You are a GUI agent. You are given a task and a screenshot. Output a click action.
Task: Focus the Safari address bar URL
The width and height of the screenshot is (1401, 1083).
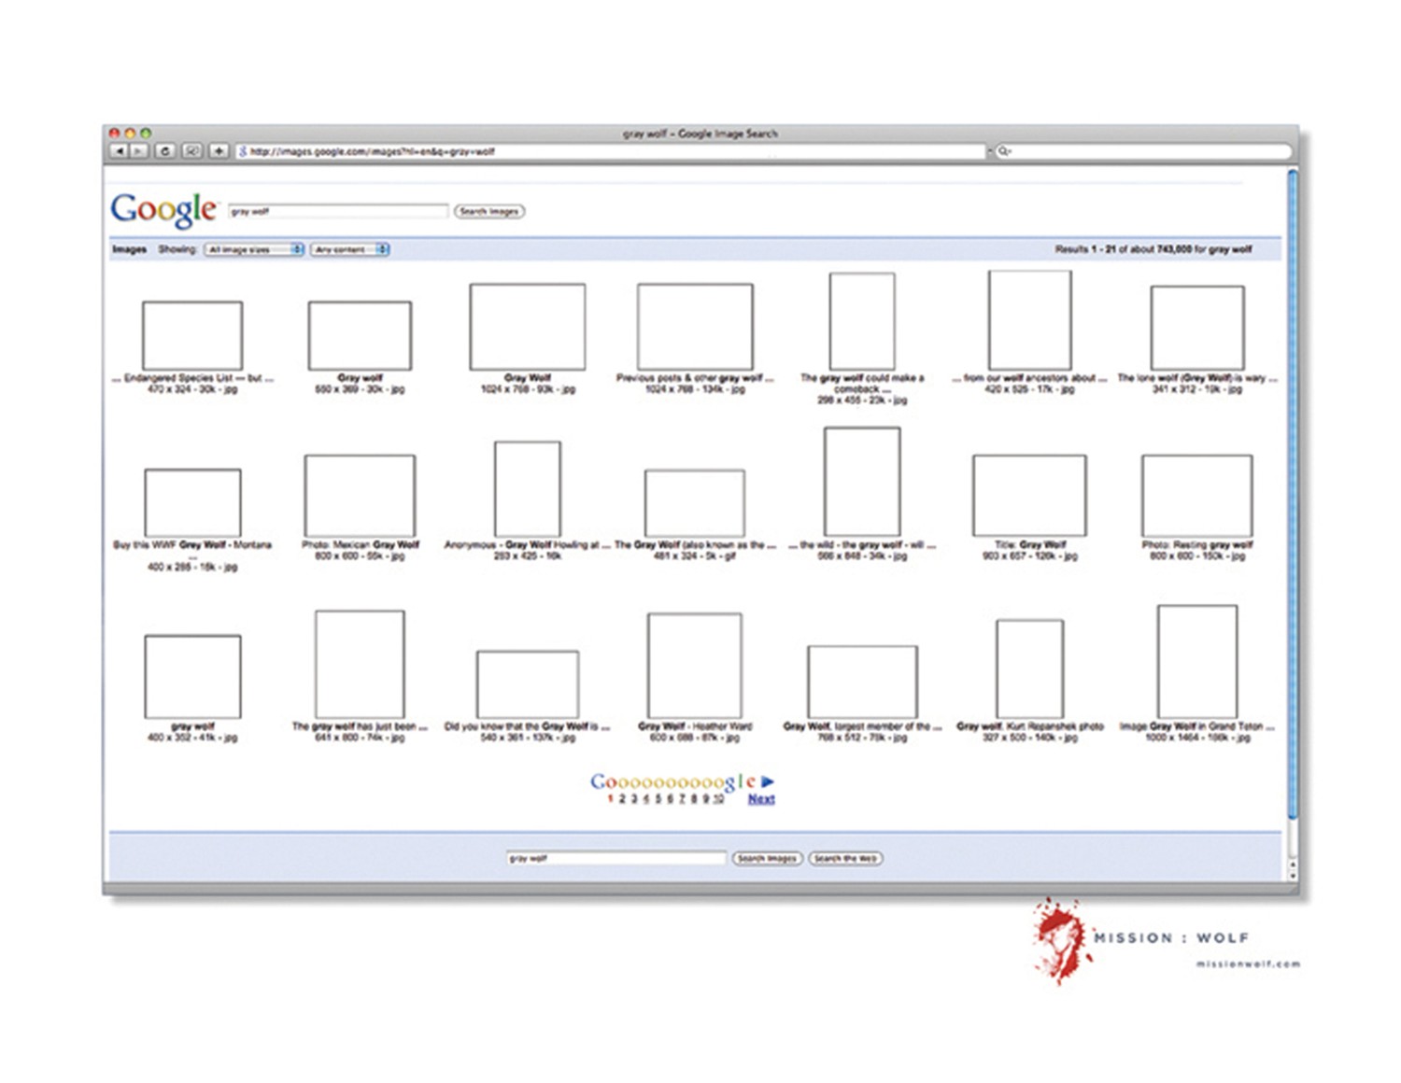[612, 151]
